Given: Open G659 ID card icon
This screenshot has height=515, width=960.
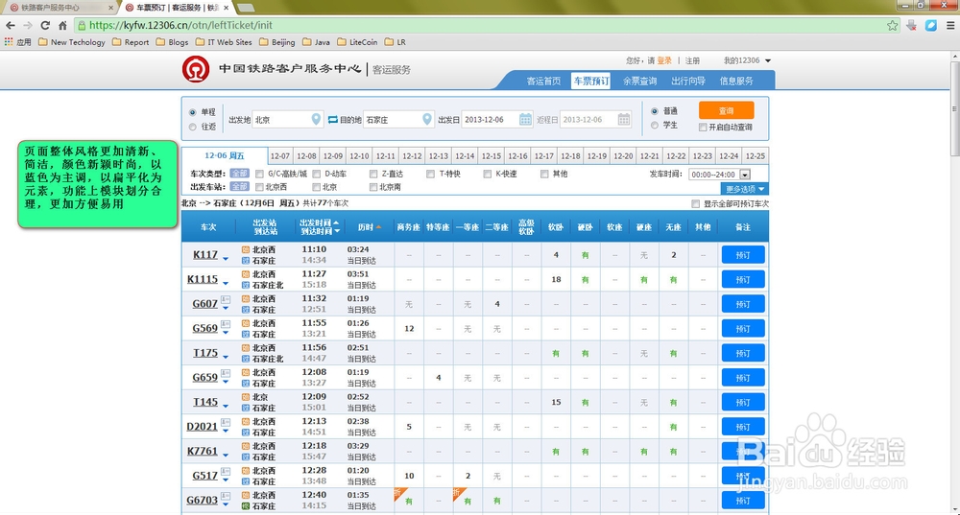Looking at the screenshot, I should 226,373.
